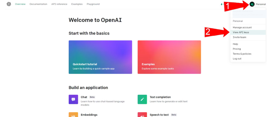Switch to the Overview tab
This screenshot has width=275, height=117.
pyautogui.click(x=20, y=4)
